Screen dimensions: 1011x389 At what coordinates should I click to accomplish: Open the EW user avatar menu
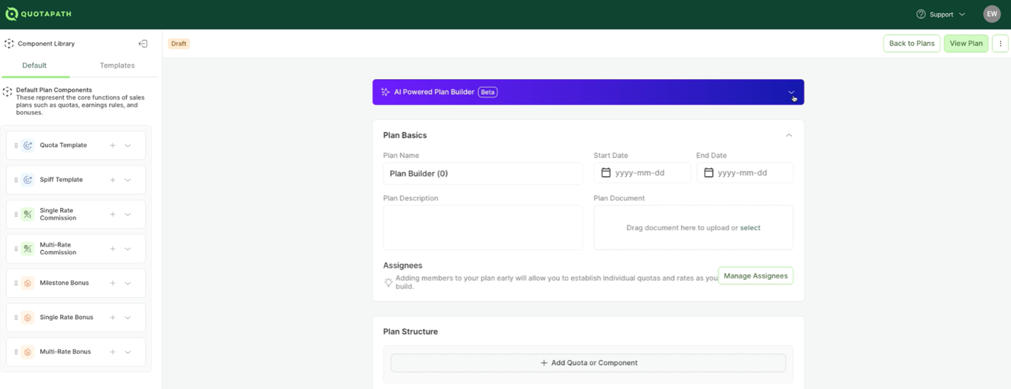point(991,14)
